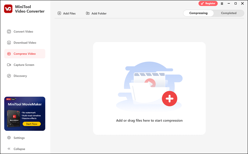Click 'Add or drag files here' text
The height and width of the screenshot is (154, 248).
pos(149,120)
